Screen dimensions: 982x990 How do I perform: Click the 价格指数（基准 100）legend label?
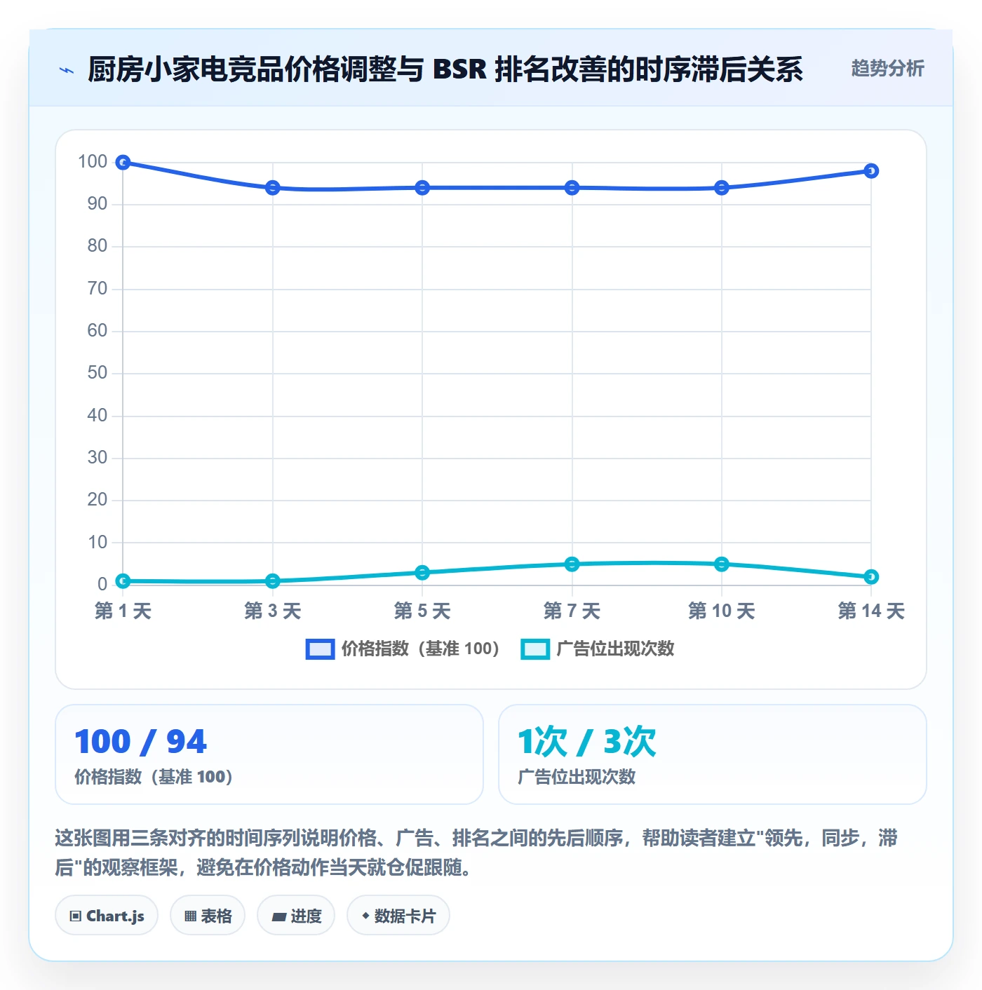[420, 649]
